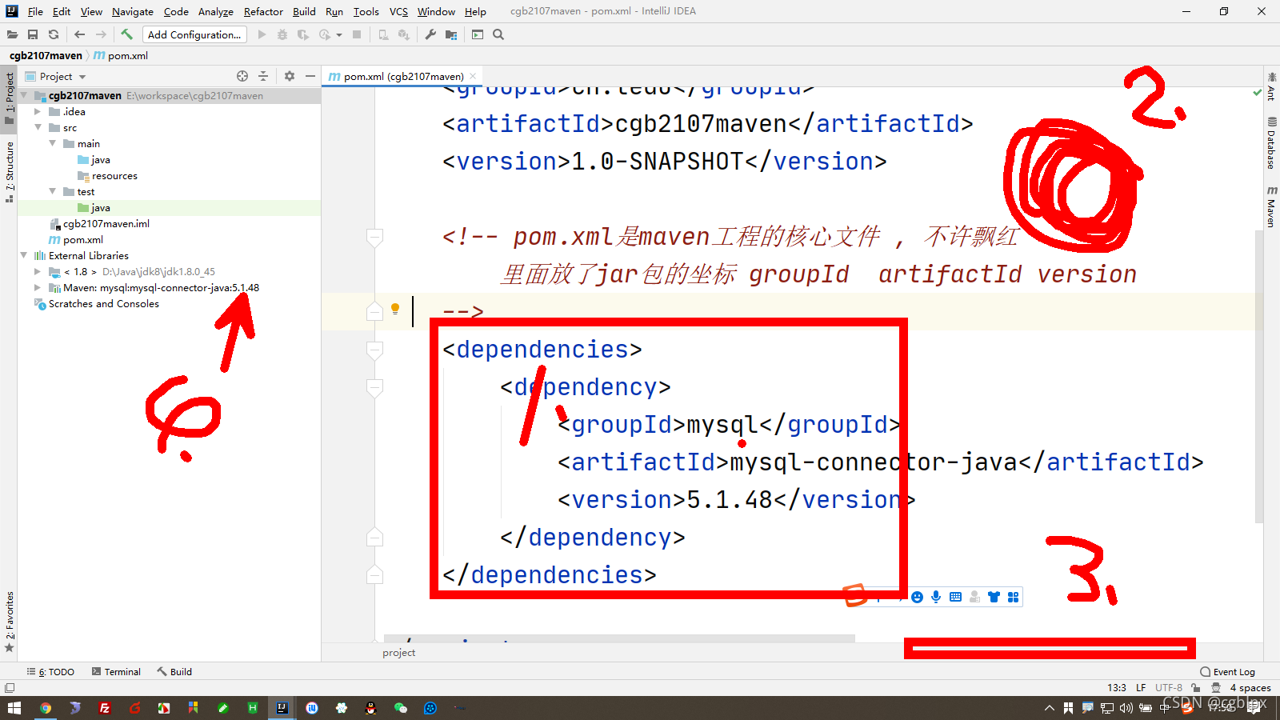This screenshot has height=720, width=1280.
Task: Click the LF line separator selector
Action: 1141,687
